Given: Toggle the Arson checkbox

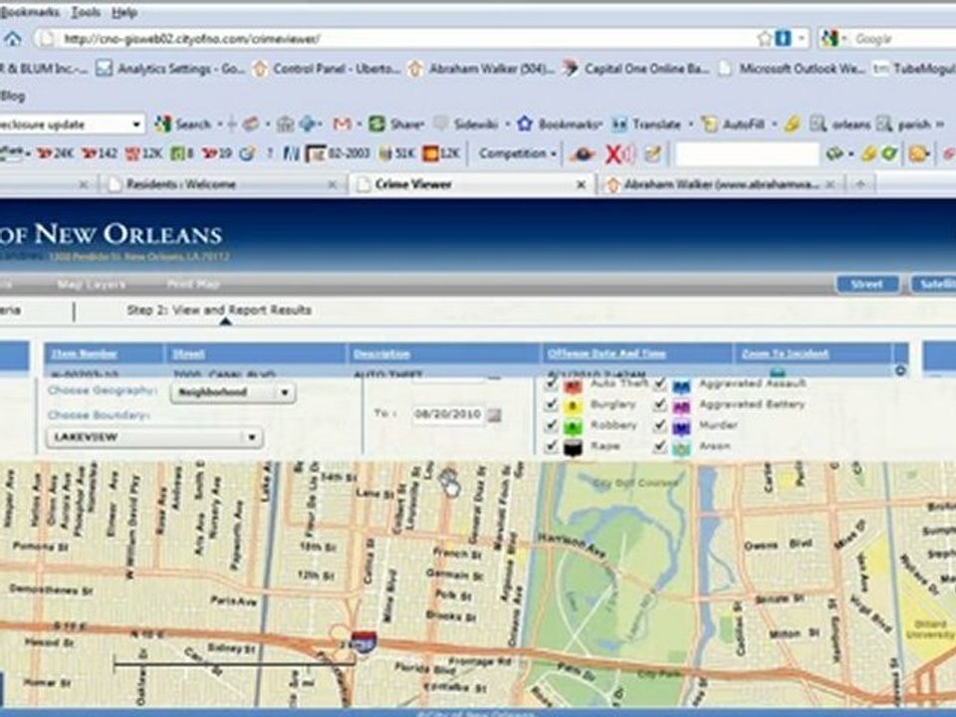Looking at the screenshot, I should pyautogui.click(x=659, y=446).
